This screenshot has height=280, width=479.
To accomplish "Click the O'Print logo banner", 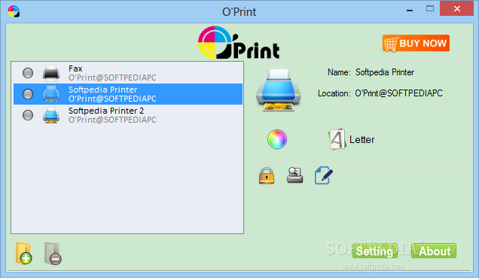I will click(x=239, y=42).
